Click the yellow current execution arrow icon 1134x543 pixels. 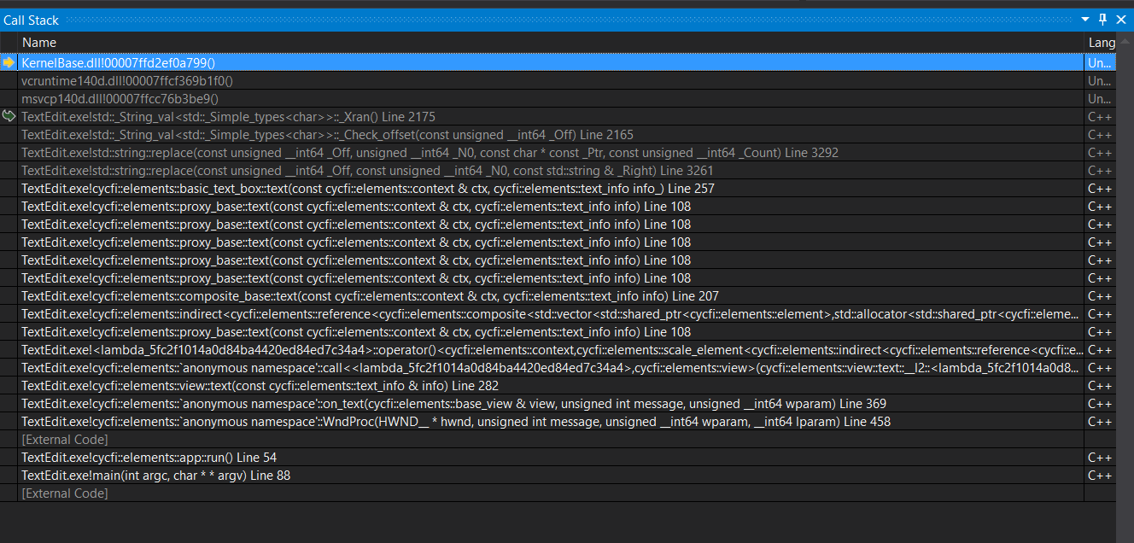8,62
